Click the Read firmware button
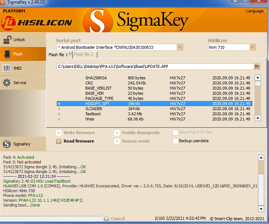The width and height of the screenshot is (269, 224). pos(75,141)
